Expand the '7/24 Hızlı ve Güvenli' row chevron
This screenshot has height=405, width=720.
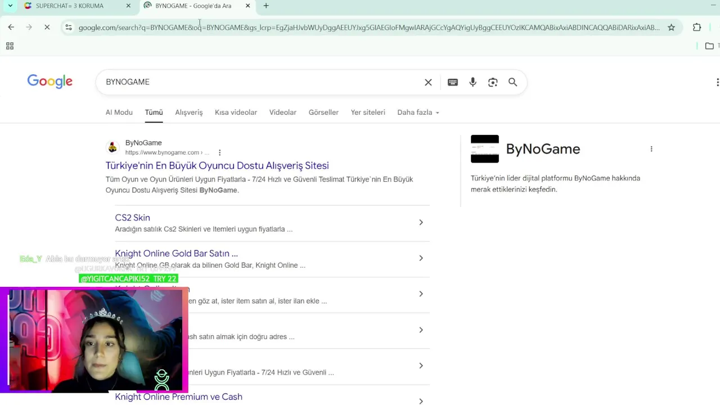(421, 366)
